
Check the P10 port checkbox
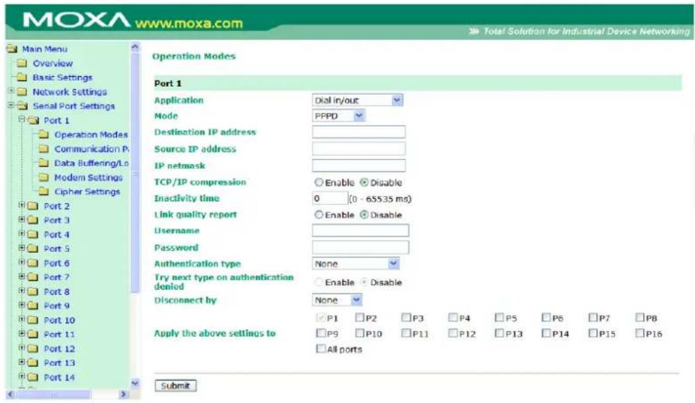click(359, 333)
